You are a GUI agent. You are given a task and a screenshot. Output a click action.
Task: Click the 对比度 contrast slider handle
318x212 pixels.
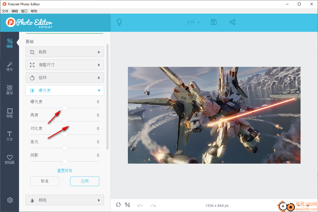[65, 134]
